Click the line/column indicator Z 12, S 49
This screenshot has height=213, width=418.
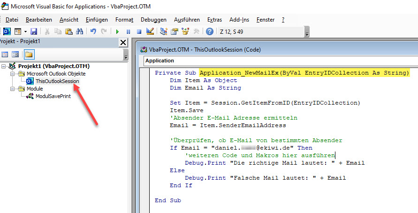[x=231, y=32]
